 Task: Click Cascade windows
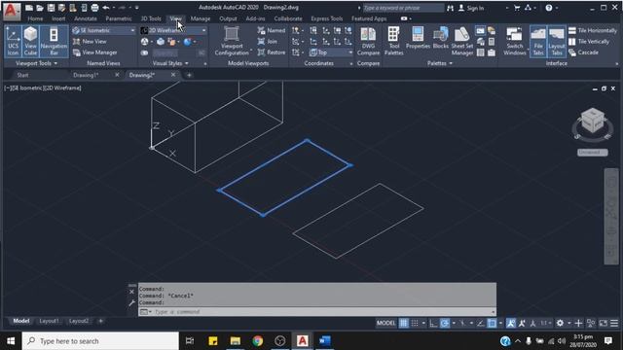583,52
